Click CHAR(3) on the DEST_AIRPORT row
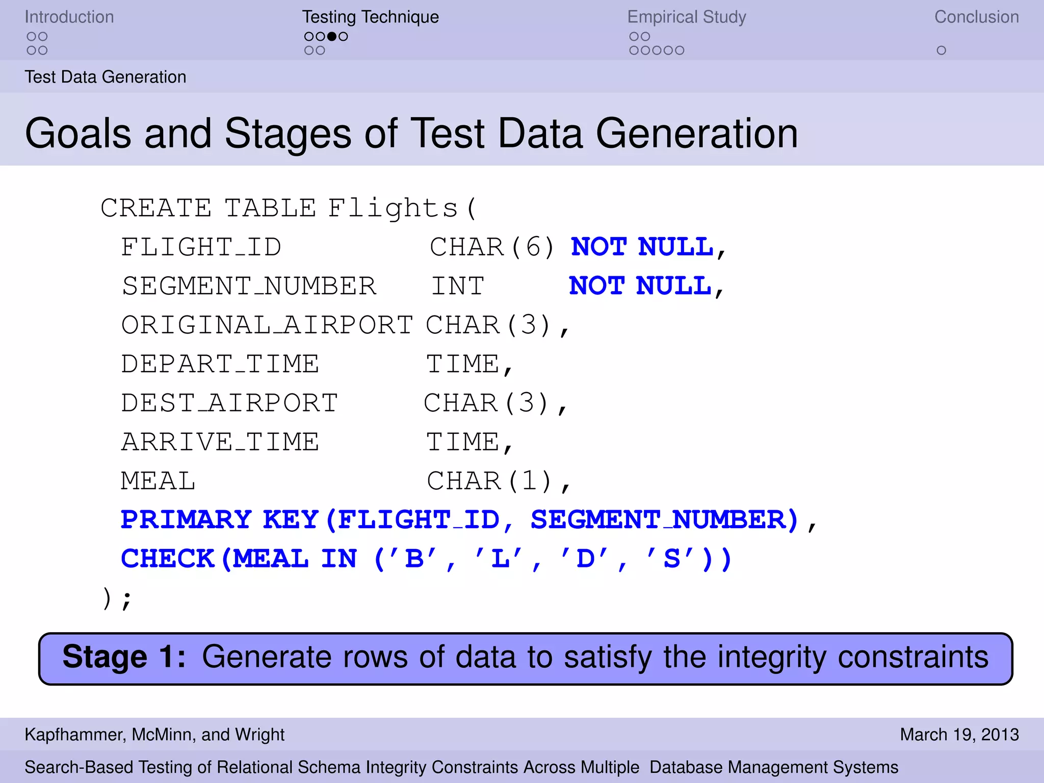 click(486, 403)
